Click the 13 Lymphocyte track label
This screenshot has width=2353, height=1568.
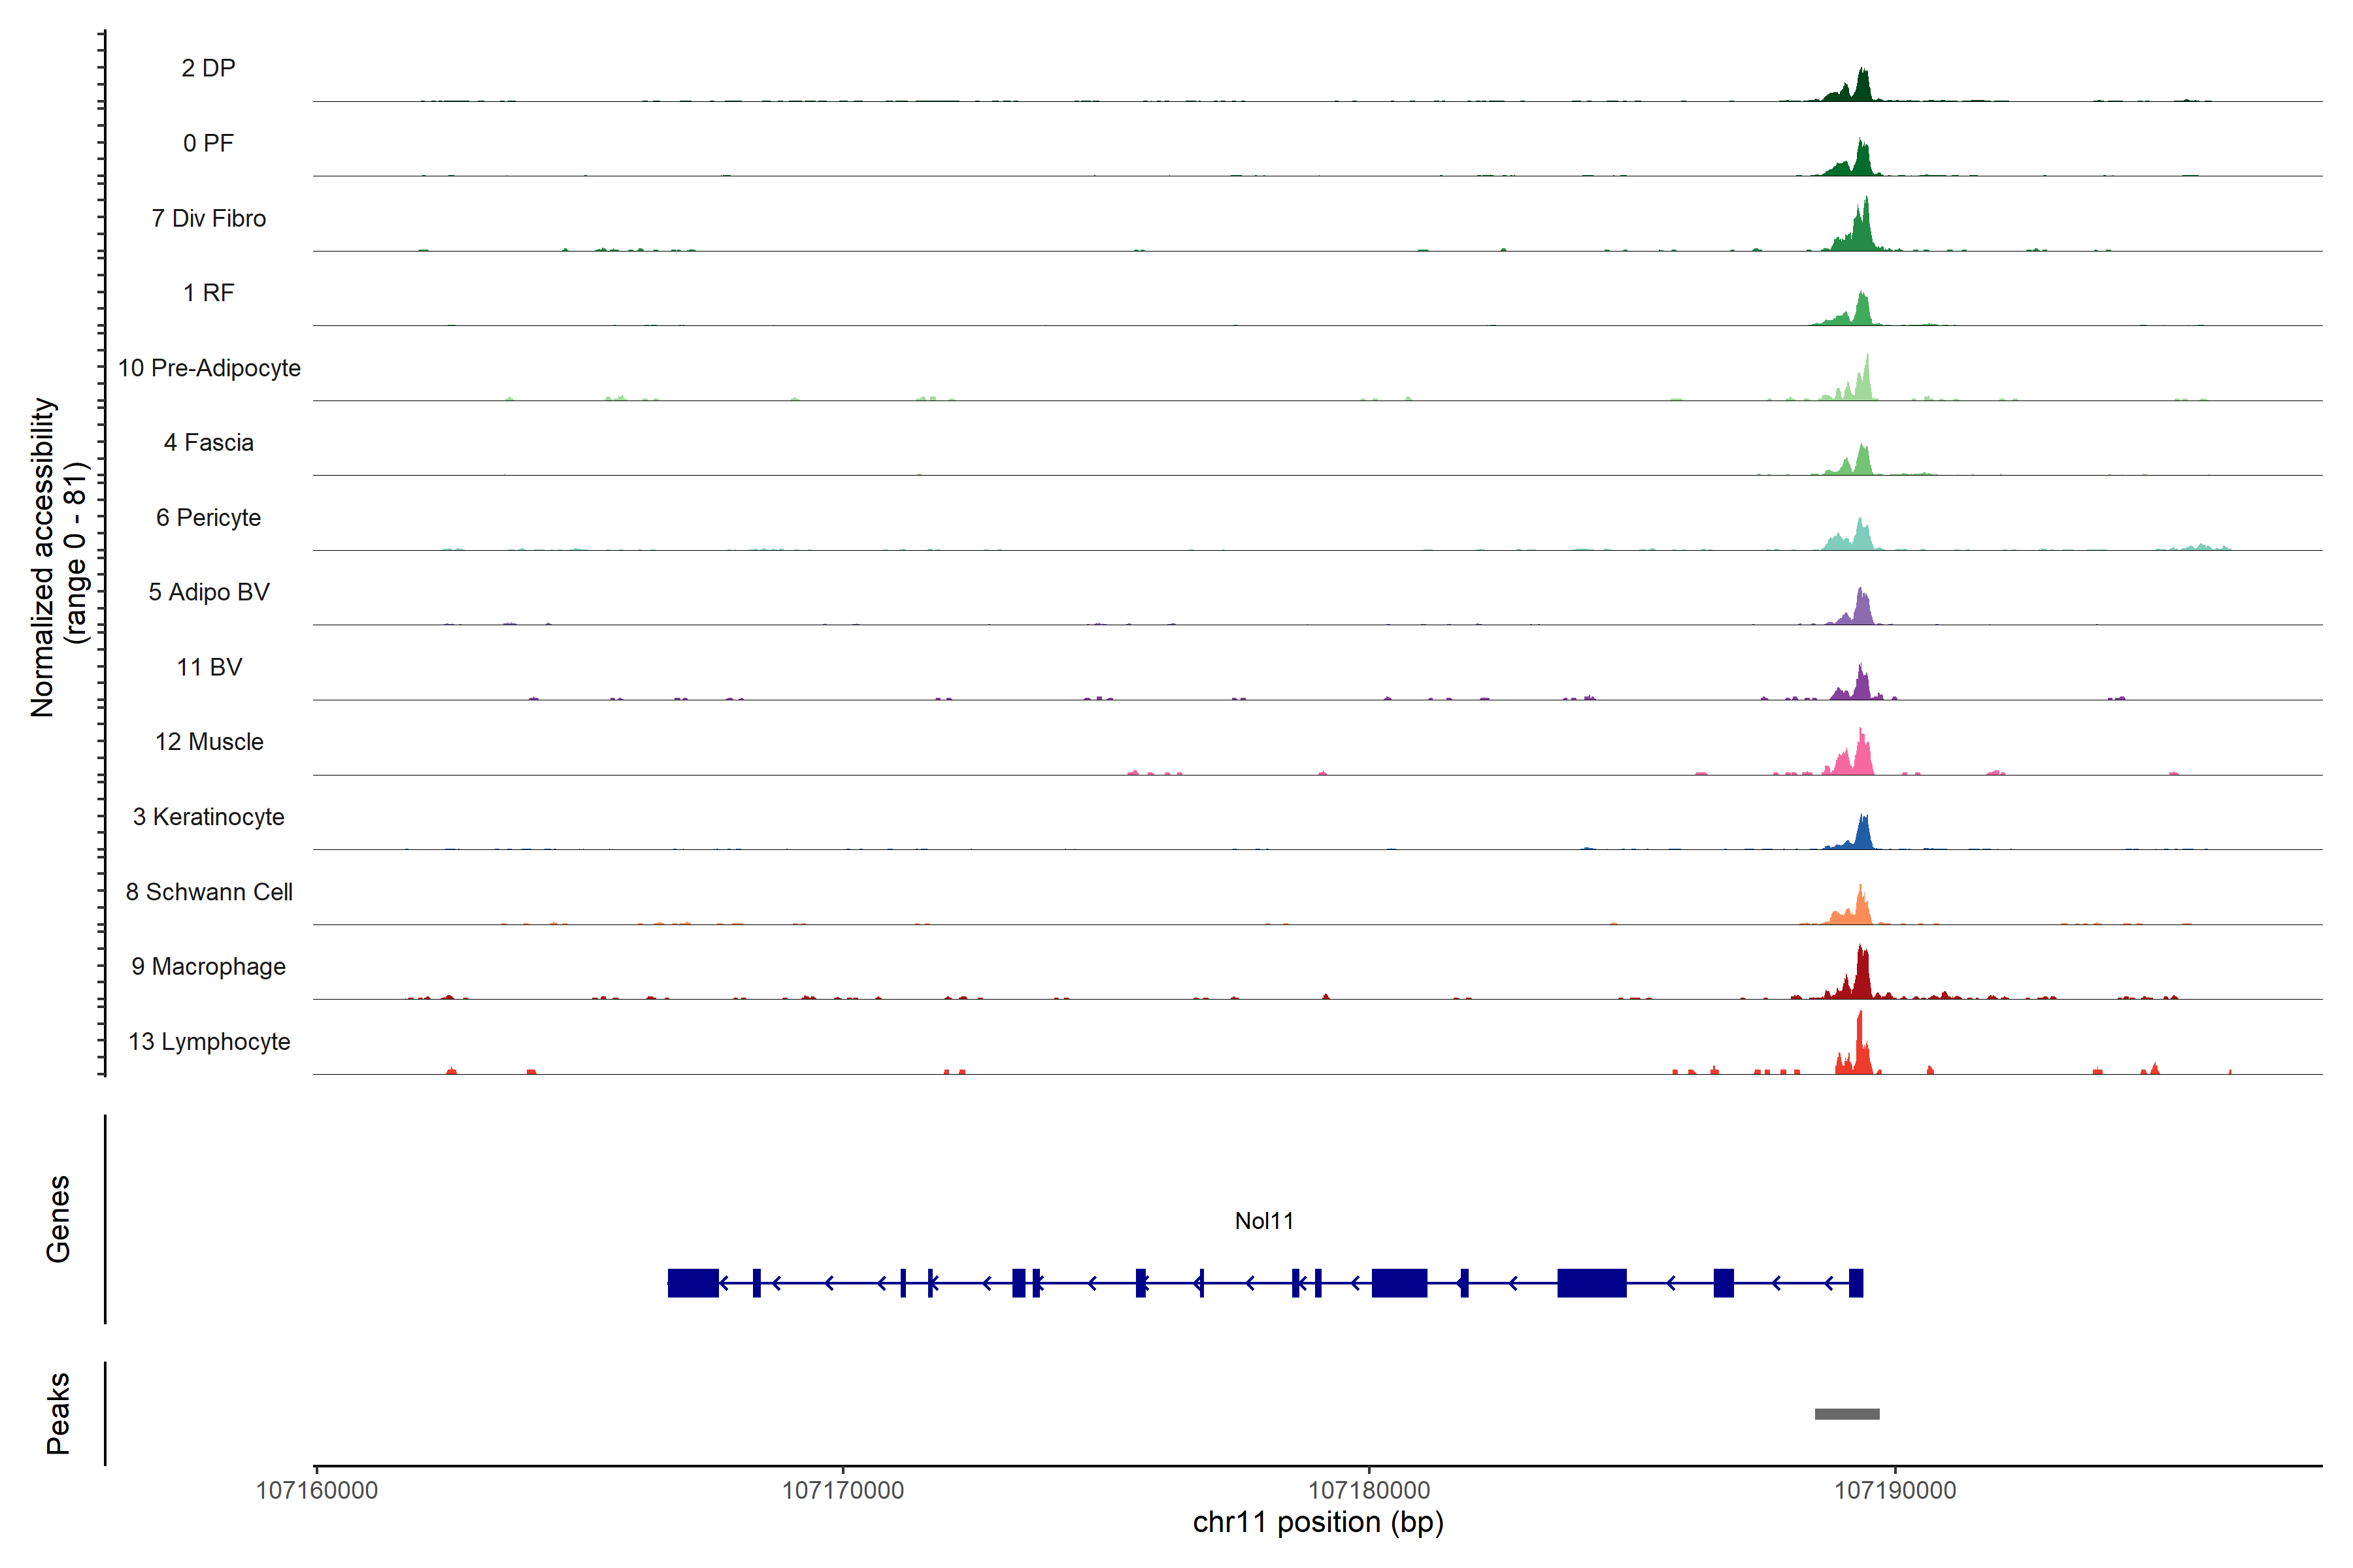point(209,1042)
